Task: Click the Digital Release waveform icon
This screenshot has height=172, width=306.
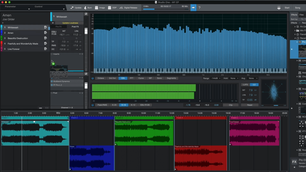Action: pyautogui.click(x=121, y=8)
